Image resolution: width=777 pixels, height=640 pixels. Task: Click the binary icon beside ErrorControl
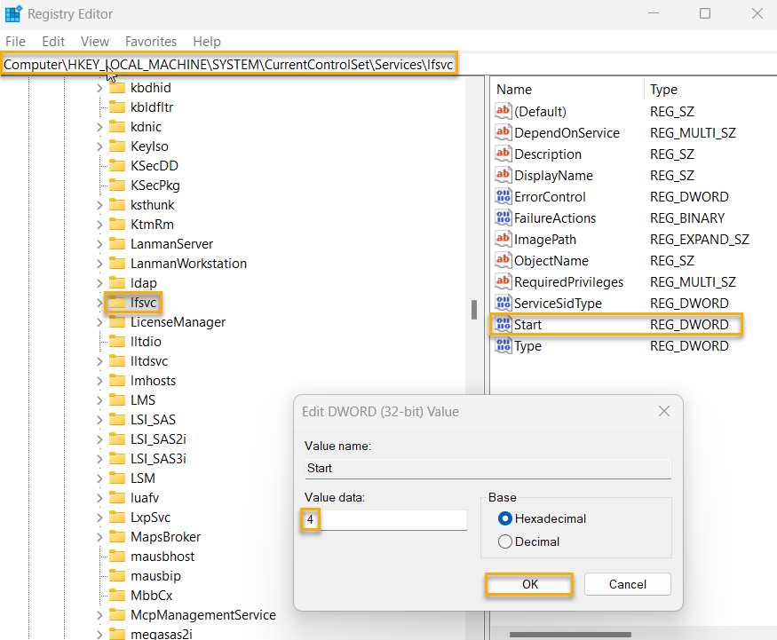503,196
